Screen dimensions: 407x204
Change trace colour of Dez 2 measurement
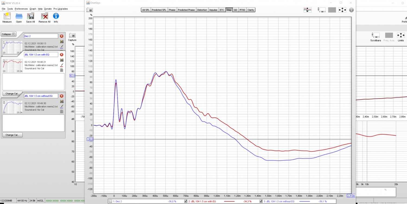[x=62, y=47]
